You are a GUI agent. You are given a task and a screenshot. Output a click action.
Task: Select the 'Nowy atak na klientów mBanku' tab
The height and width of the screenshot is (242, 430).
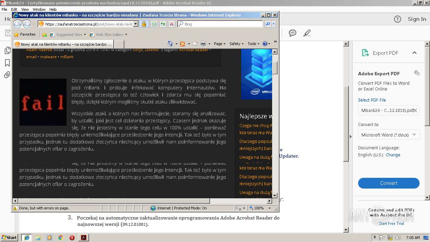coord(63,44)
